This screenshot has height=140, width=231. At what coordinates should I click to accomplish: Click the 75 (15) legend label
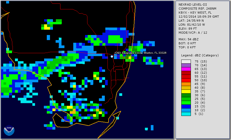201,61
